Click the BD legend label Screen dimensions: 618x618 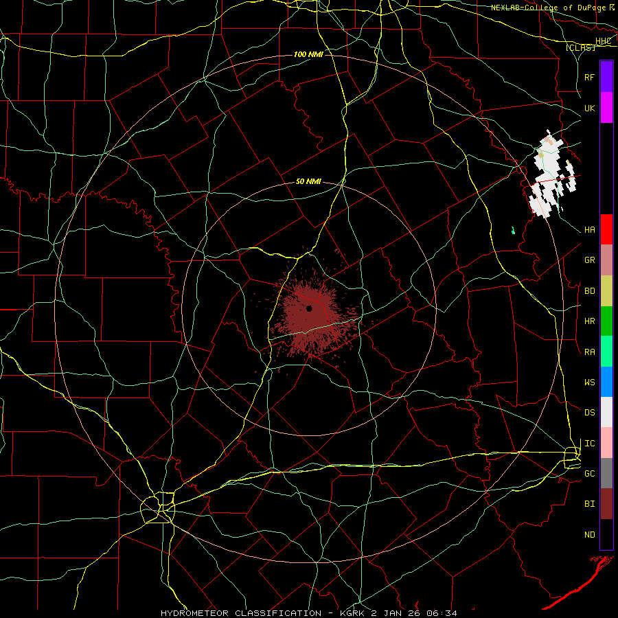pyautogui.click(x=590, y=291)
